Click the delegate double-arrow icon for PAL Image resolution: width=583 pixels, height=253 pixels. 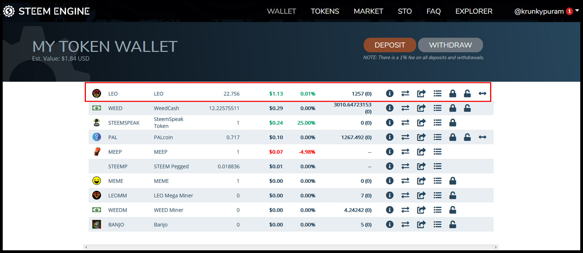tap(482, 137)
